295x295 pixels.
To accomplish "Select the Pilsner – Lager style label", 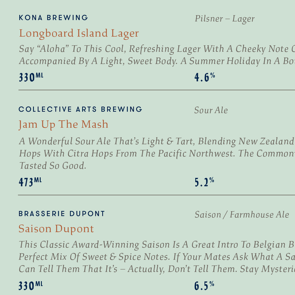I will [x=224, y=19].
